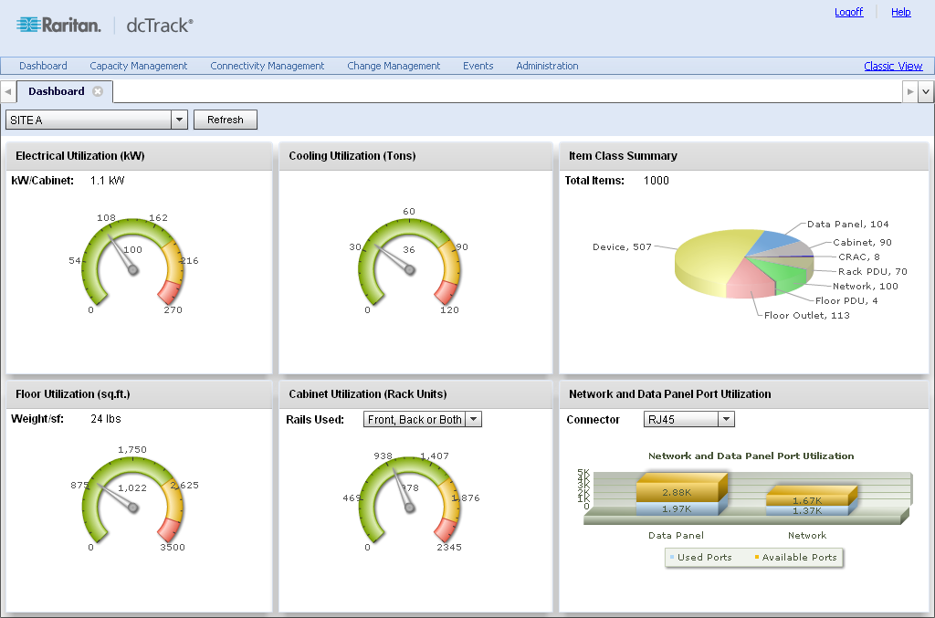Click the Data Panel axis label

[x=677, y=535]
